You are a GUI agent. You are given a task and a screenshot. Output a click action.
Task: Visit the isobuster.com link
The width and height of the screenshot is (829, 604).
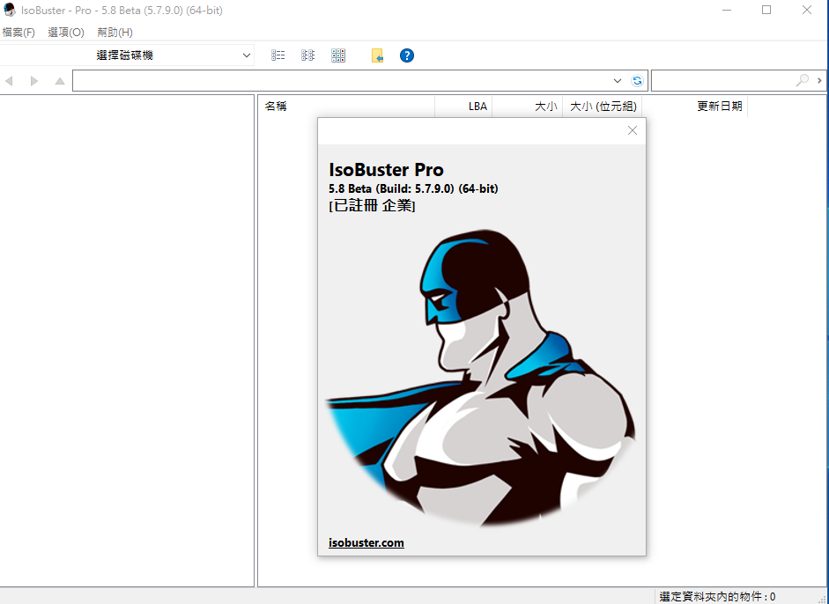point(366,542)
